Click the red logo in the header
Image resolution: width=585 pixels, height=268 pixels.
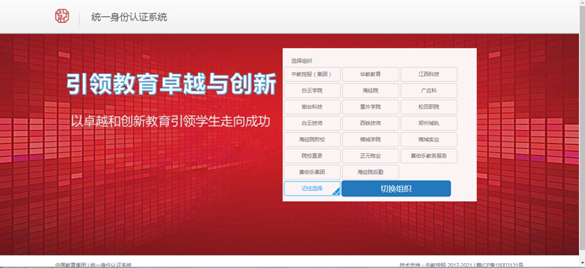pyautogui.click(x=62, y=16)
